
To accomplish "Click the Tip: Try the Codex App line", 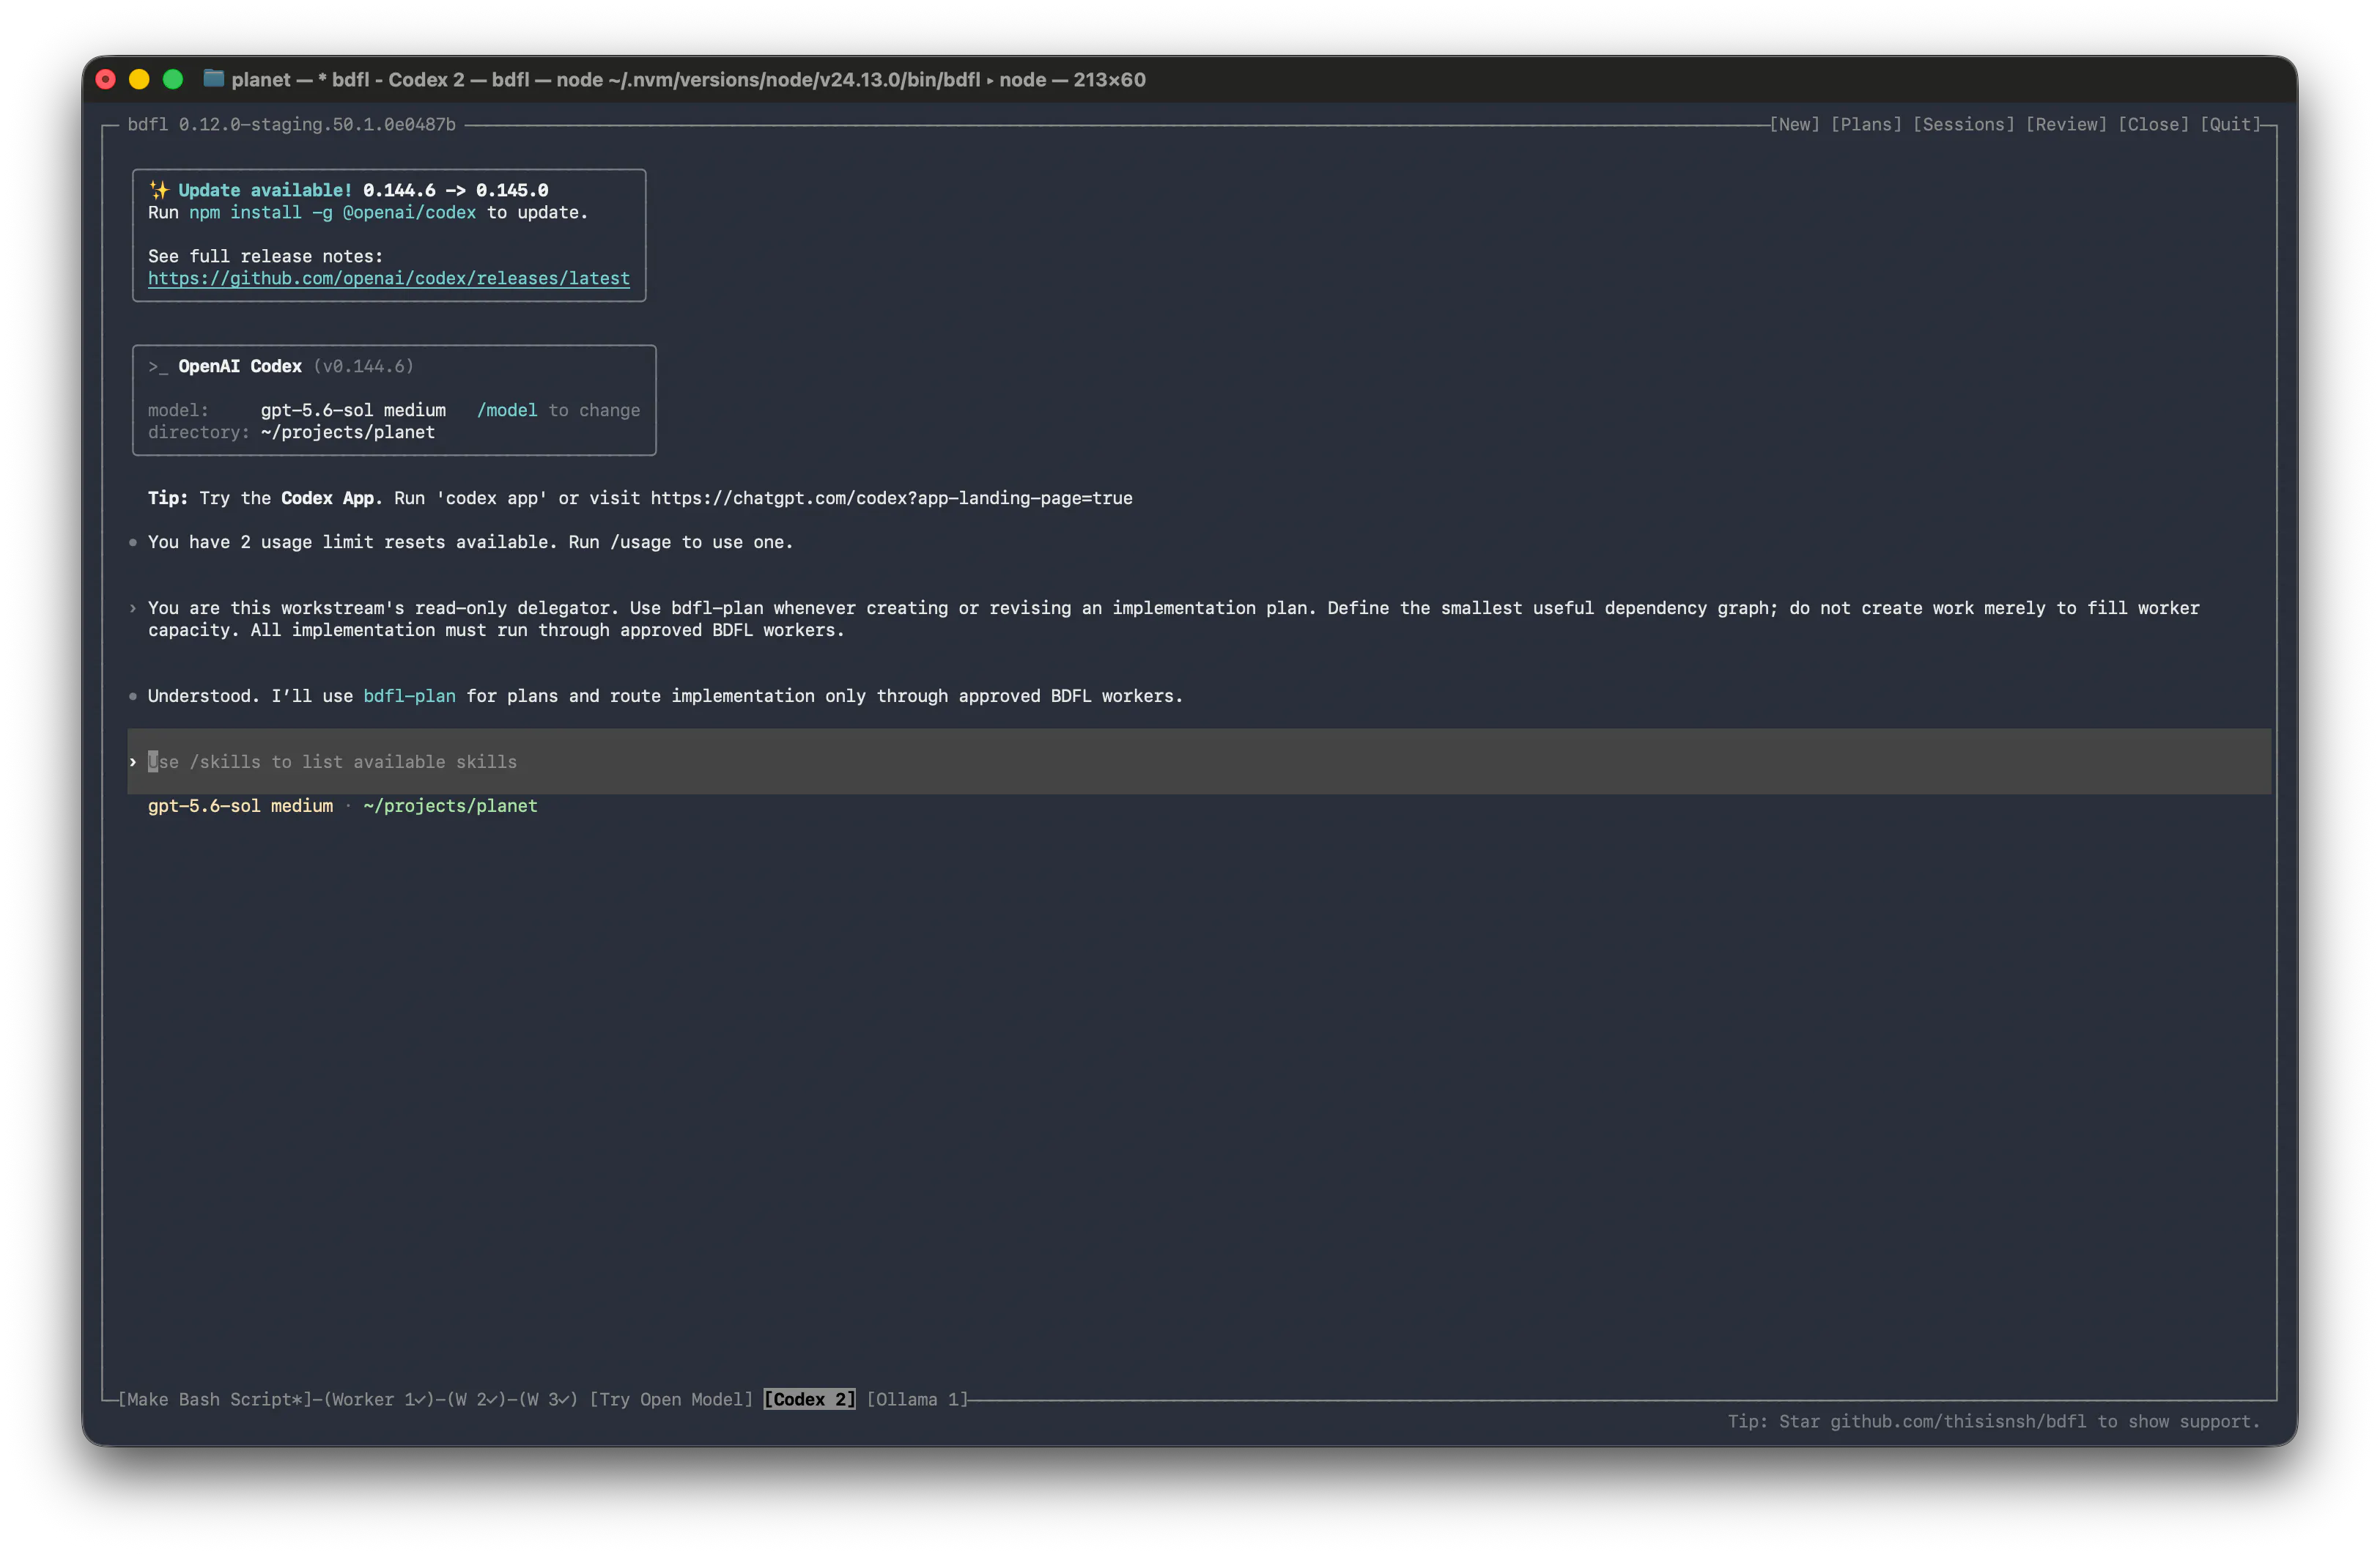I will pos(640,498).
